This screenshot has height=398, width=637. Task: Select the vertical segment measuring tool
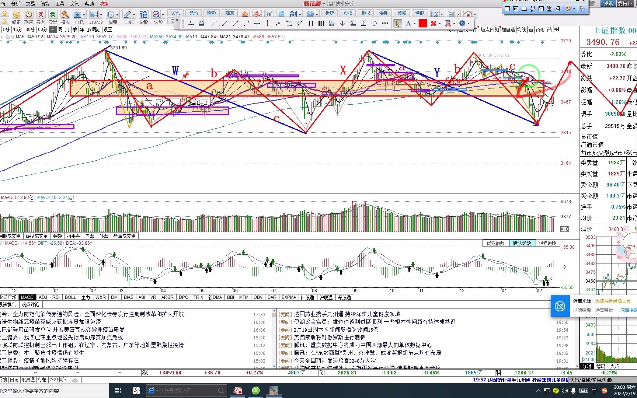[268, 23]
